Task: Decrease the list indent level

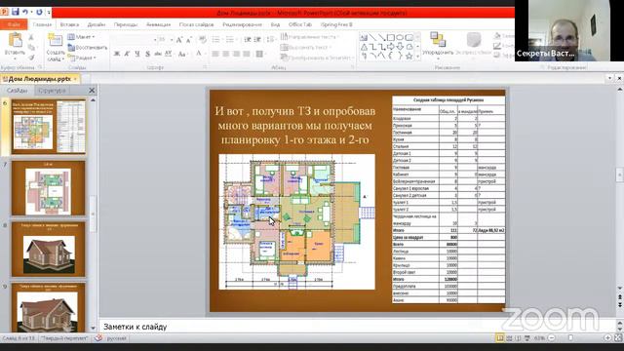Action: (x=247, y=40)
